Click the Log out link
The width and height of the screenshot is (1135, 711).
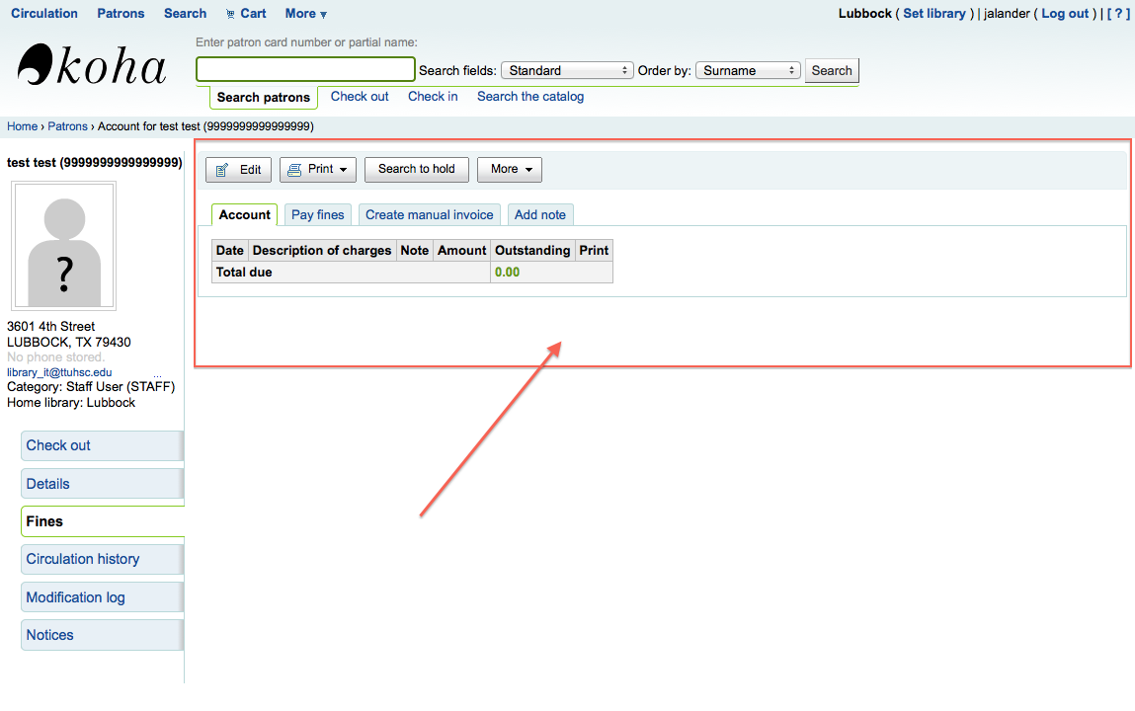click(x=1065, y=14)
